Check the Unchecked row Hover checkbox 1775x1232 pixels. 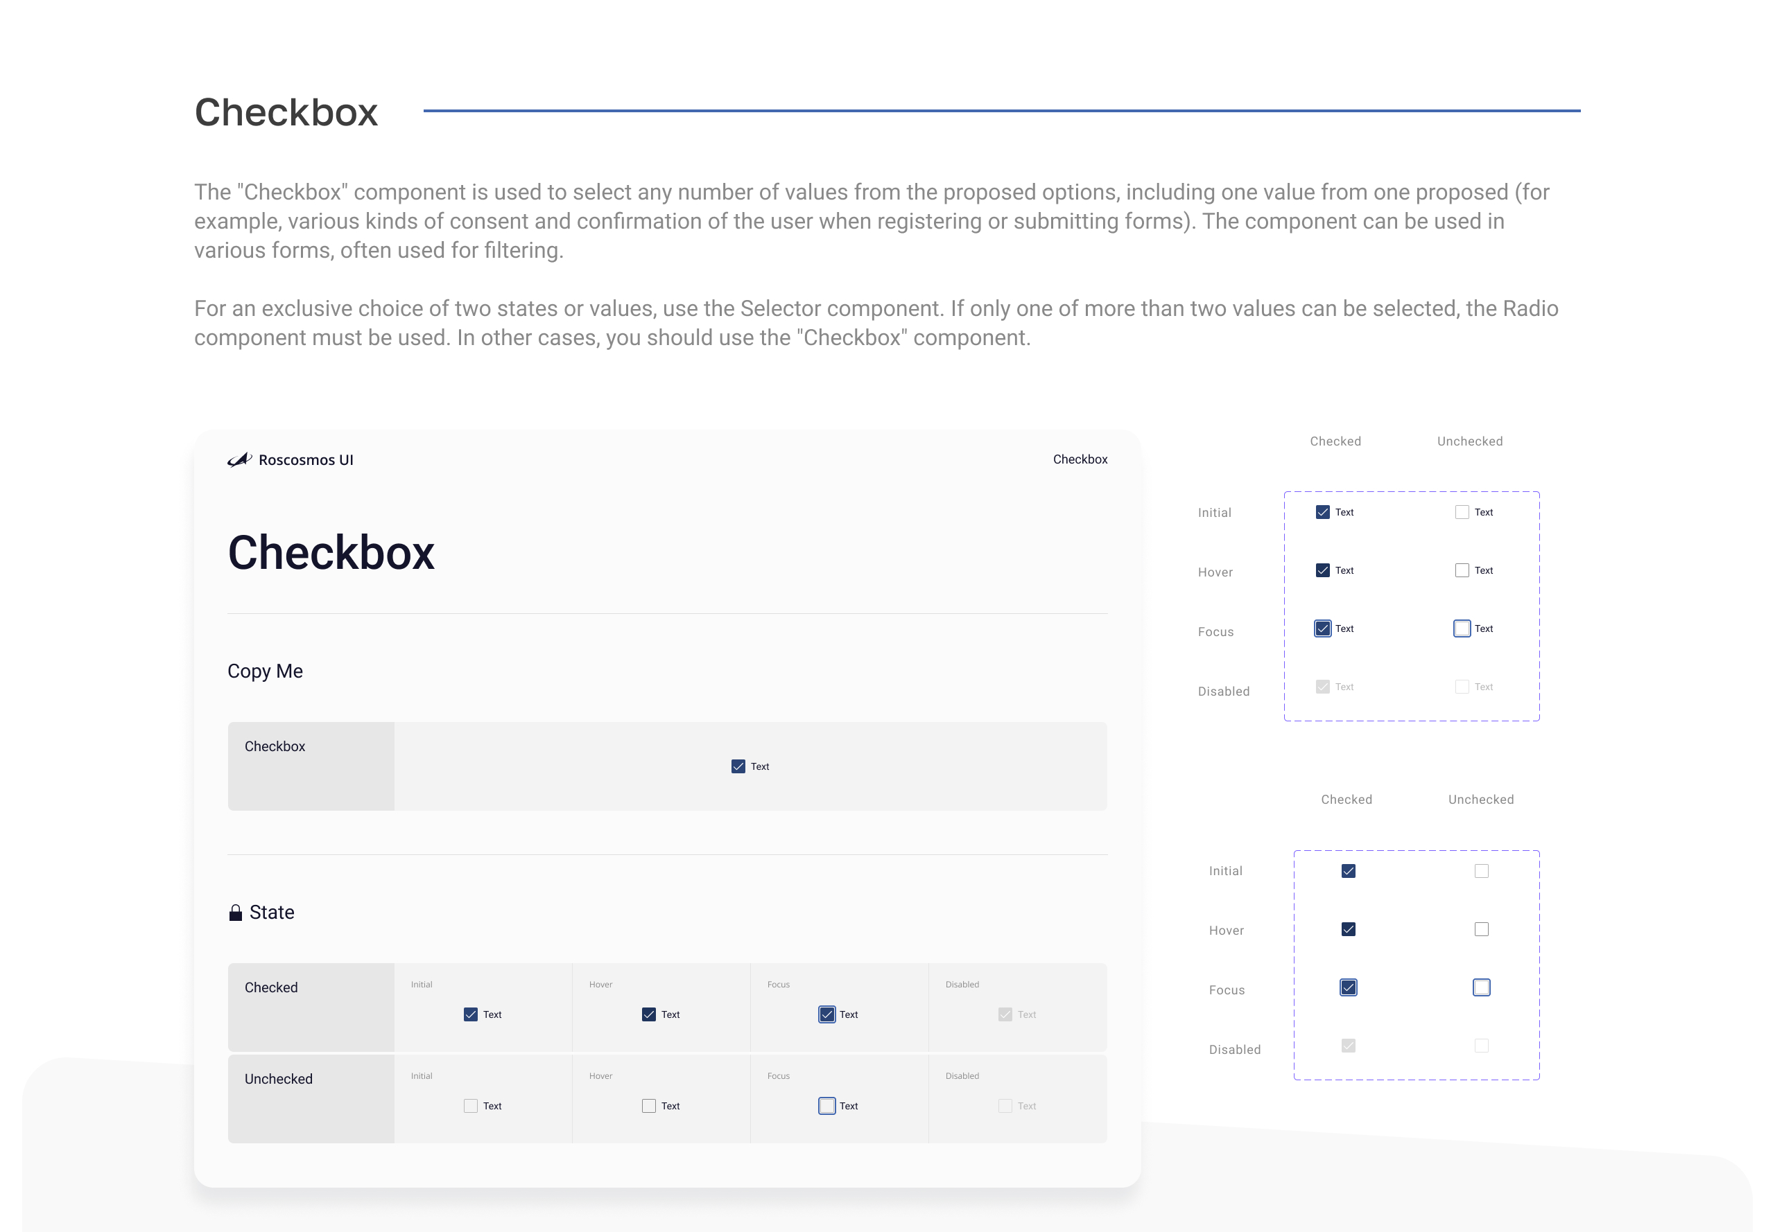point(649,1106)
